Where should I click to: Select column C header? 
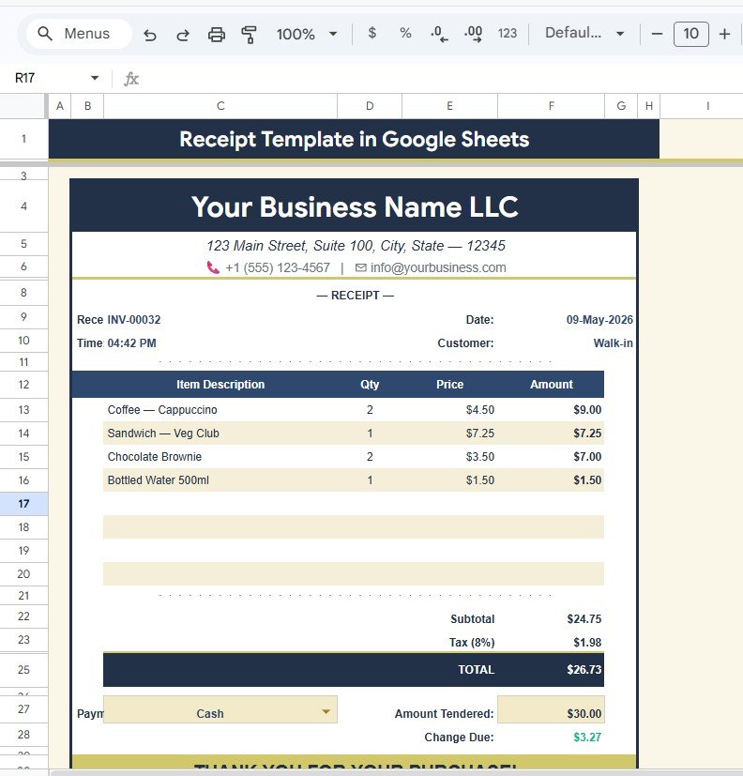click(220, 106)
